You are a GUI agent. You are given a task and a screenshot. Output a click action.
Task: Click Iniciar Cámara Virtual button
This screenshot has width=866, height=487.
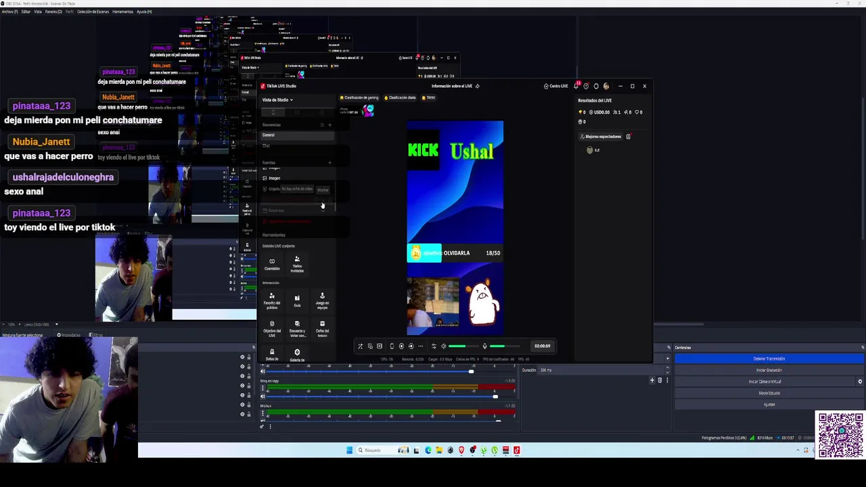[765, 381]
